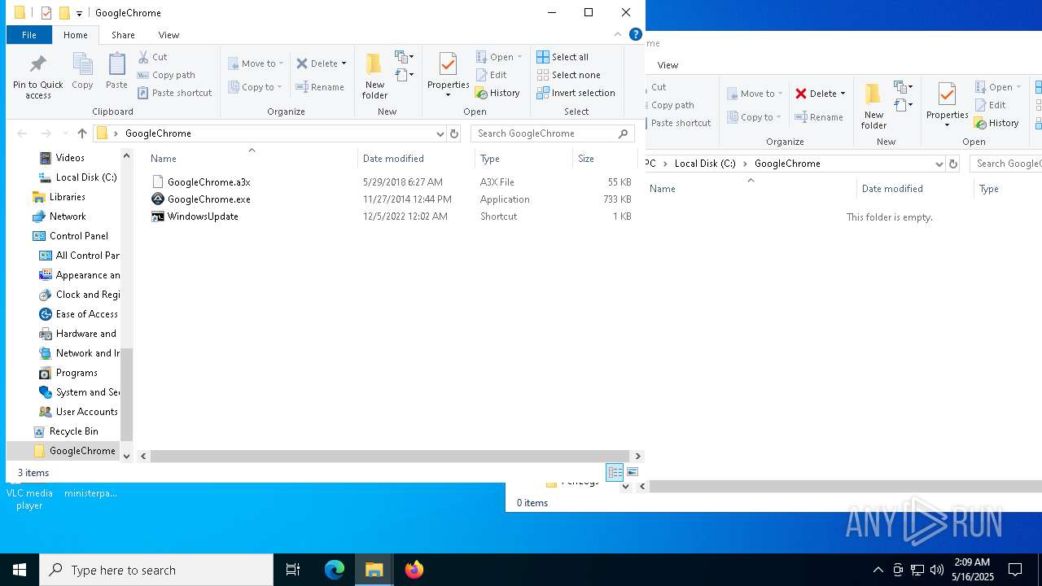Open Copy to dropdown in front window
Image resolution: width=1042 pixels, height=586 pixels.
255,87
